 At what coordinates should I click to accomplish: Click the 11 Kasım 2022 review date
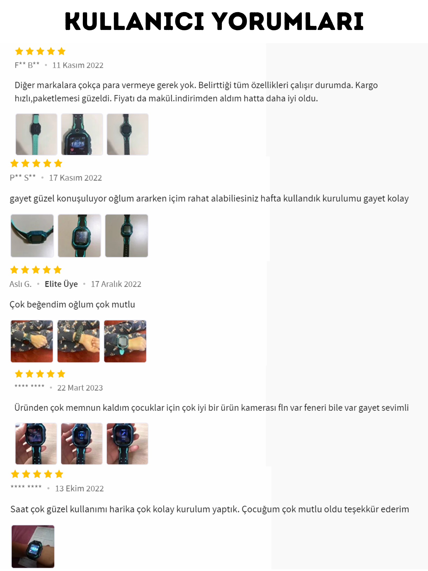pyautogui.click(x=78, y=65)
